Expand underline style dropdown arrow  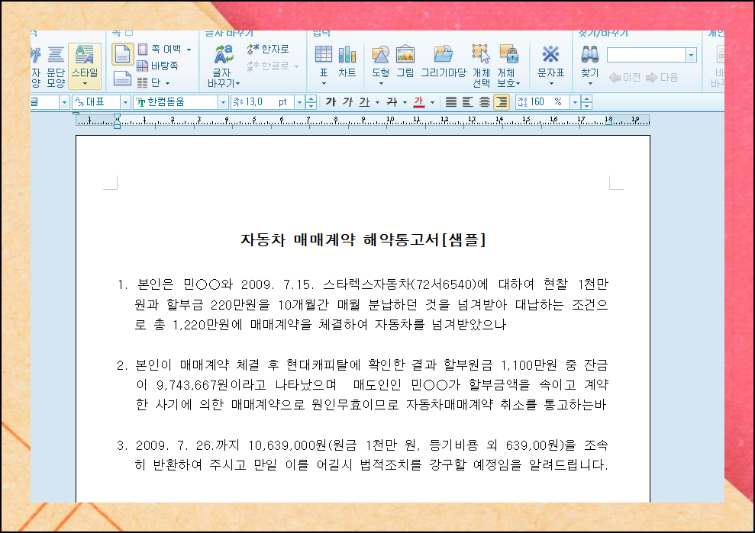tap(377, 102)
